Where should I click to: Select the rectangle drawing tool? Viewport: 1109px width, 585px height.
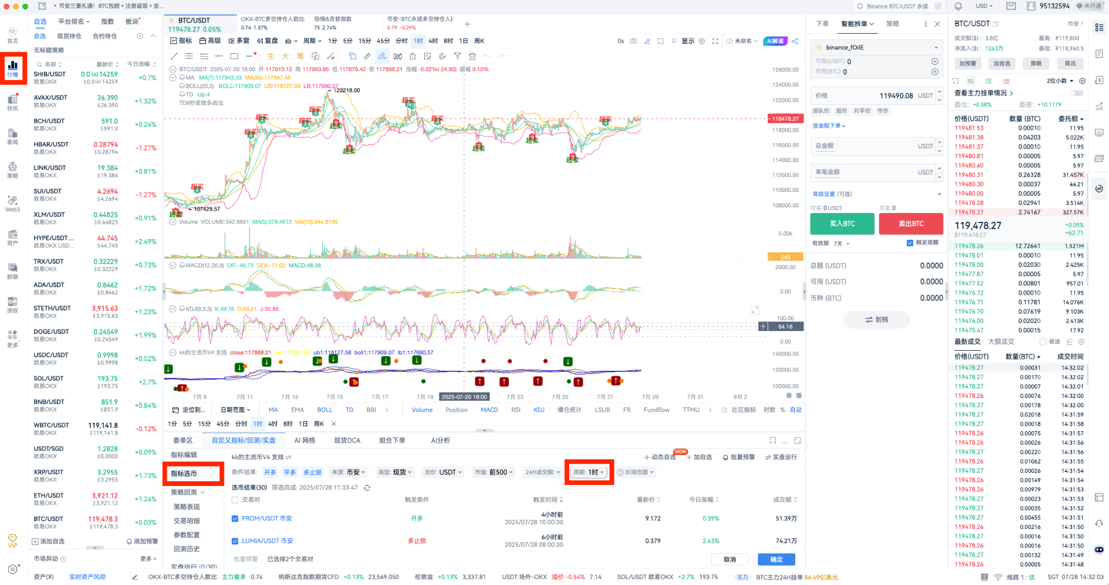point(234,56)
